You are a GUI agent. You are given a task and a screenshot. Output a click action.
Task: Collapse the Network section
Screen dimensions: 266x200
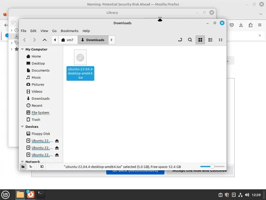point(22,161)
